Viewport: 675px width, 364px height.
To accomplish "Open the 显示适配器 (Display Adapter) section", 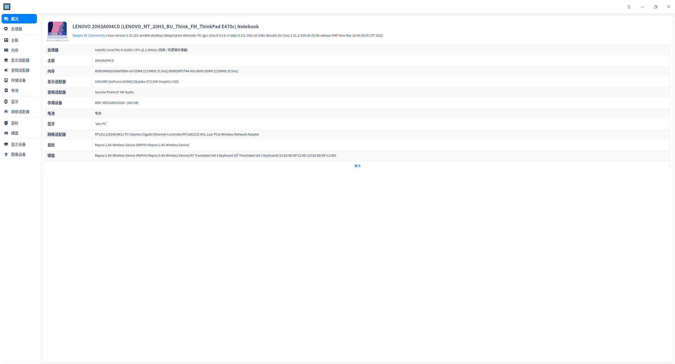I will [x=19, y=60].
